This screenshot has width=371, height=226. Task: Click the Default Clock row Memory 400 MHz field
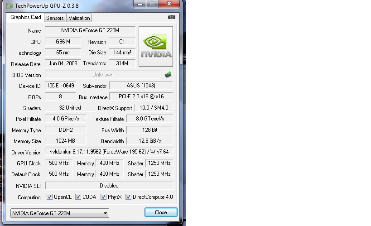click(x=110, y=174)
